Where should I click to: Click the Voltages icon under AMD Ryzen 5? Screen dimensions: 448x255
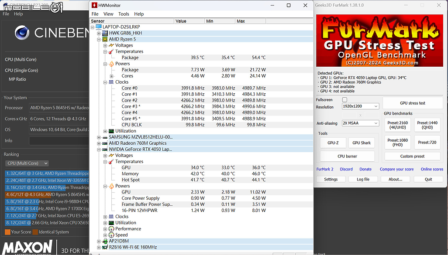coord(111,45)
